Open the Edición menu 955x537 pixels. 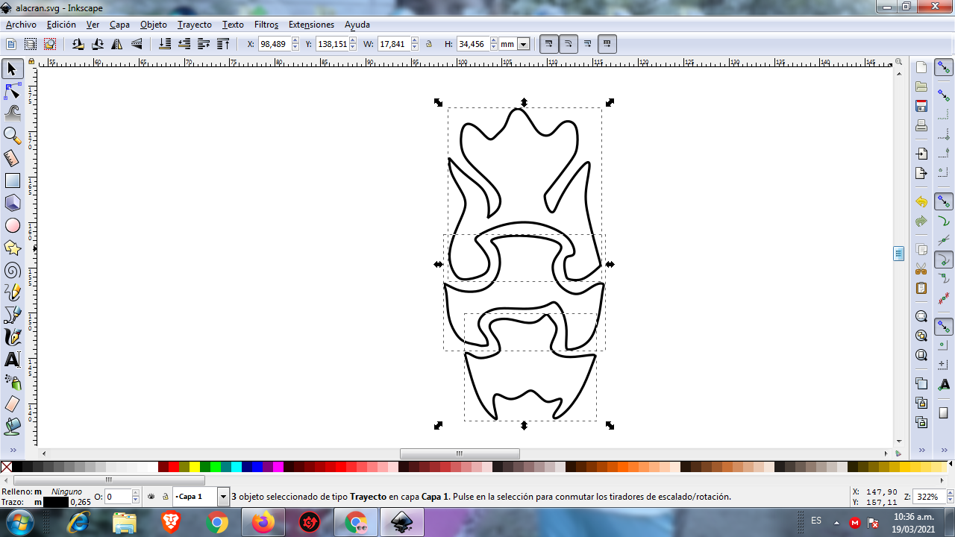[61, 25]
